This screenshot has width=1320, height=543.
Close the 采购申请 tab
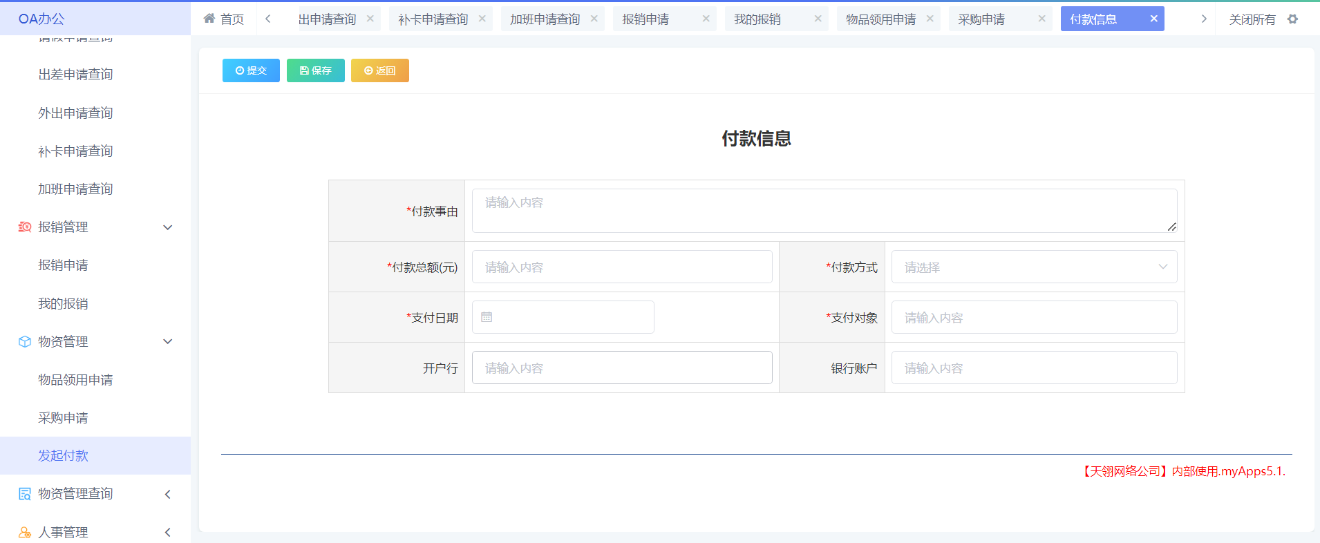point(1041,19)
